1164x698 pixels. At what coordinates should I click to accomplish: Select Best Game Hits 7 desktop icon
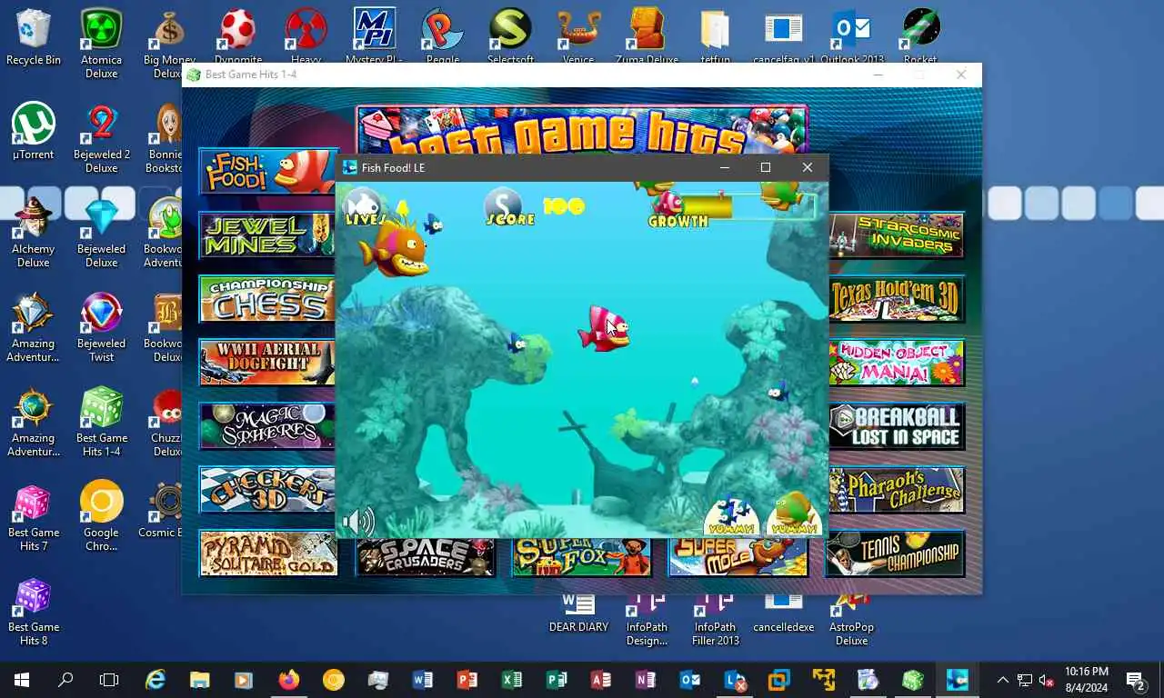pyautogui.click(x=34, y=515)
